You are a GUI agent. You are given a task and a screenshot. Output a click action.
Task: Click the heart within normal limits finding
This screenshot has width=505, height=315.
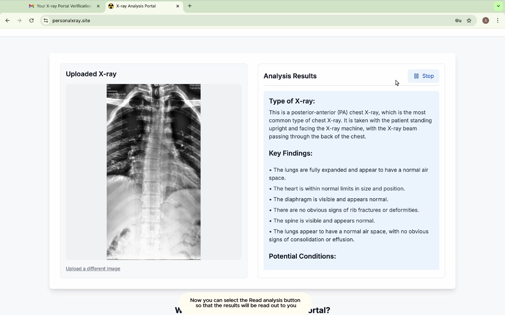coord(337,189)
